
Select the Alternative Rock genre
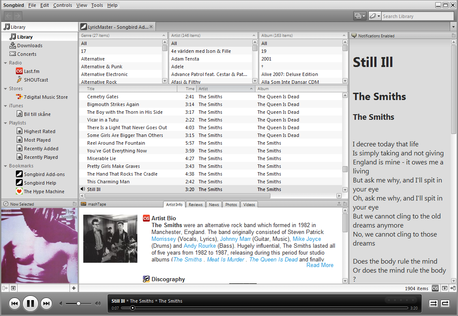click(x=120, y=82)
